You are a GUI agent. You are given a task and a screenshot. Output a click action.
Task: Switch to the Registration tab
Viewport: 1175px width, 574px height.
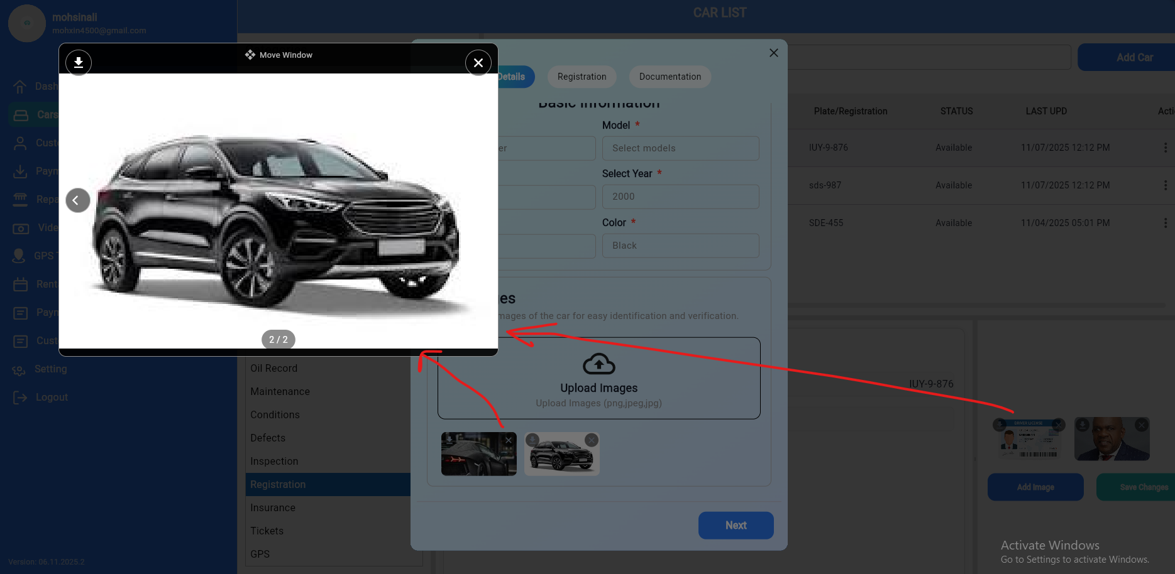[x=582, y=77]
